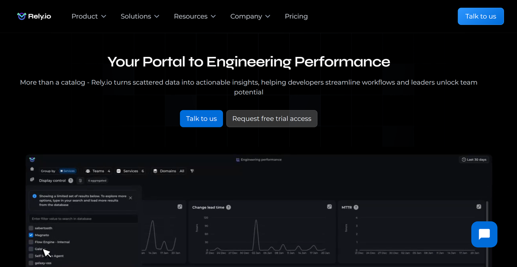Click the Change lead time chart title
The height and width of the screenshot is (267, 517).
208,207
